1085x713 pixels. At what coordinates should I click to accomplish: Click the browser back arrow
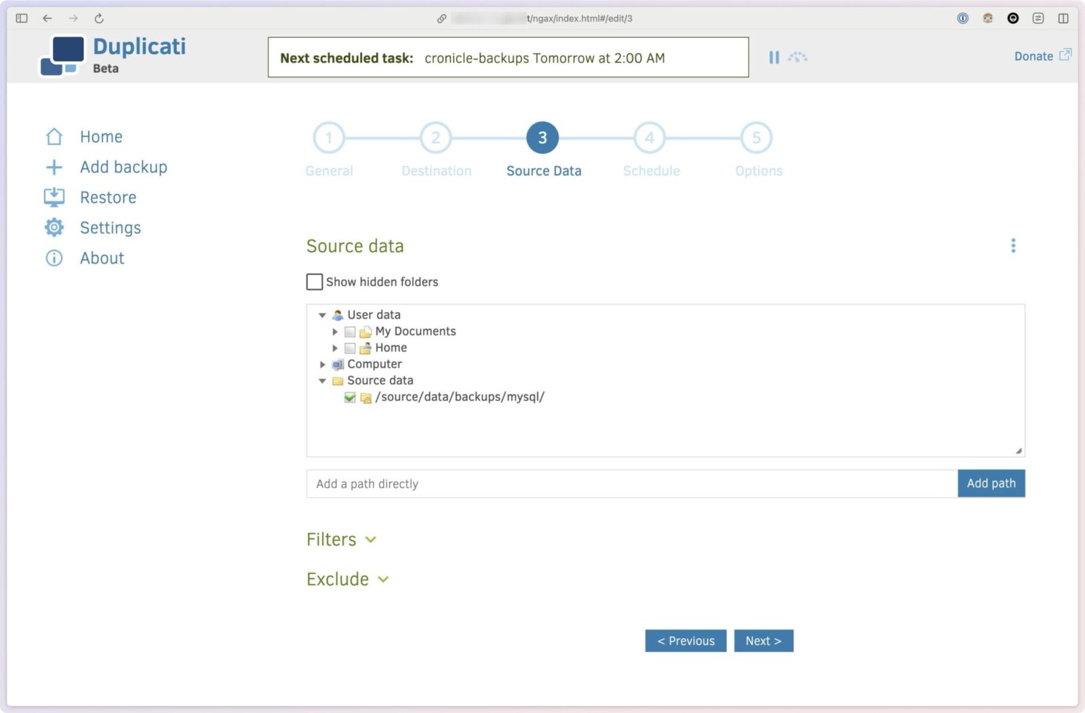[x=47, y=18]
